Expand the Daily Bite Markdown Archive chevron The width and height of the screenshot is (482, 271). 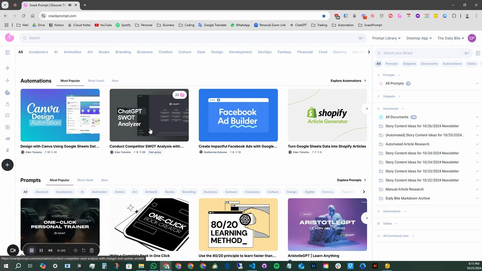click(x=477, y=198)
